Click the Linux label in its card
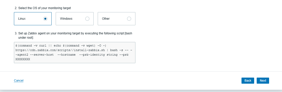The image size is (282, 92). click(x=22, y=19)
